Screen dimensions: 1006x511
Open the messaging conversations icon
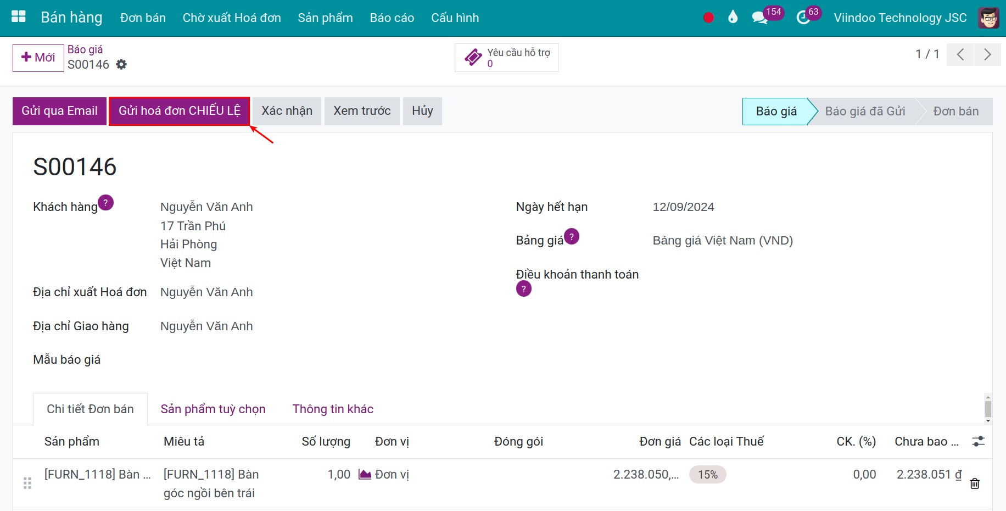pos(760,17)
